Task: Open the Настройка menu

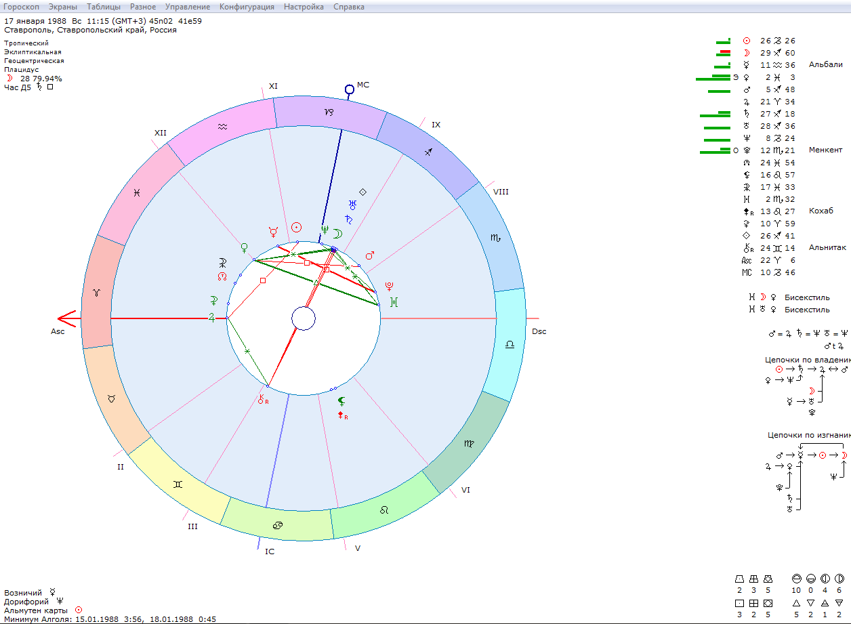Action: (304, 7)
